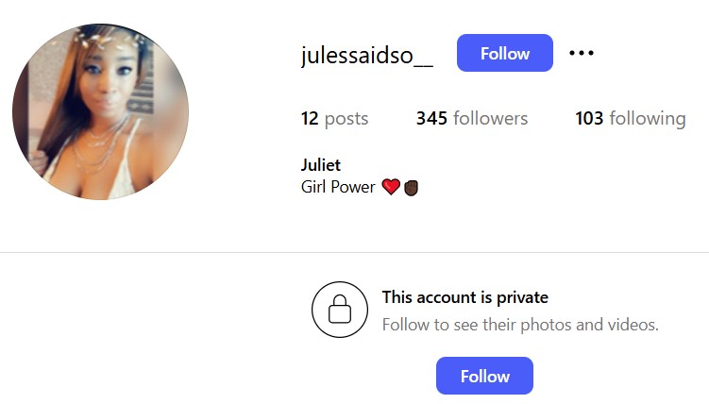This screenshot has width=709, height=404.
Task: Click the horizontal divider under the profile header
Action: coord(355,252)
